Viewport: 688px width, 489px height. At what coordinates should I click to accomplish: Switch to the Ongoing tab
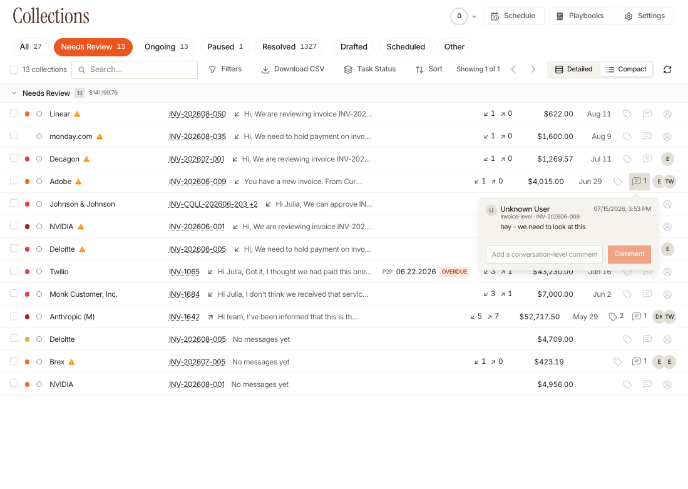pyautogui.click(x=166, y=47)
